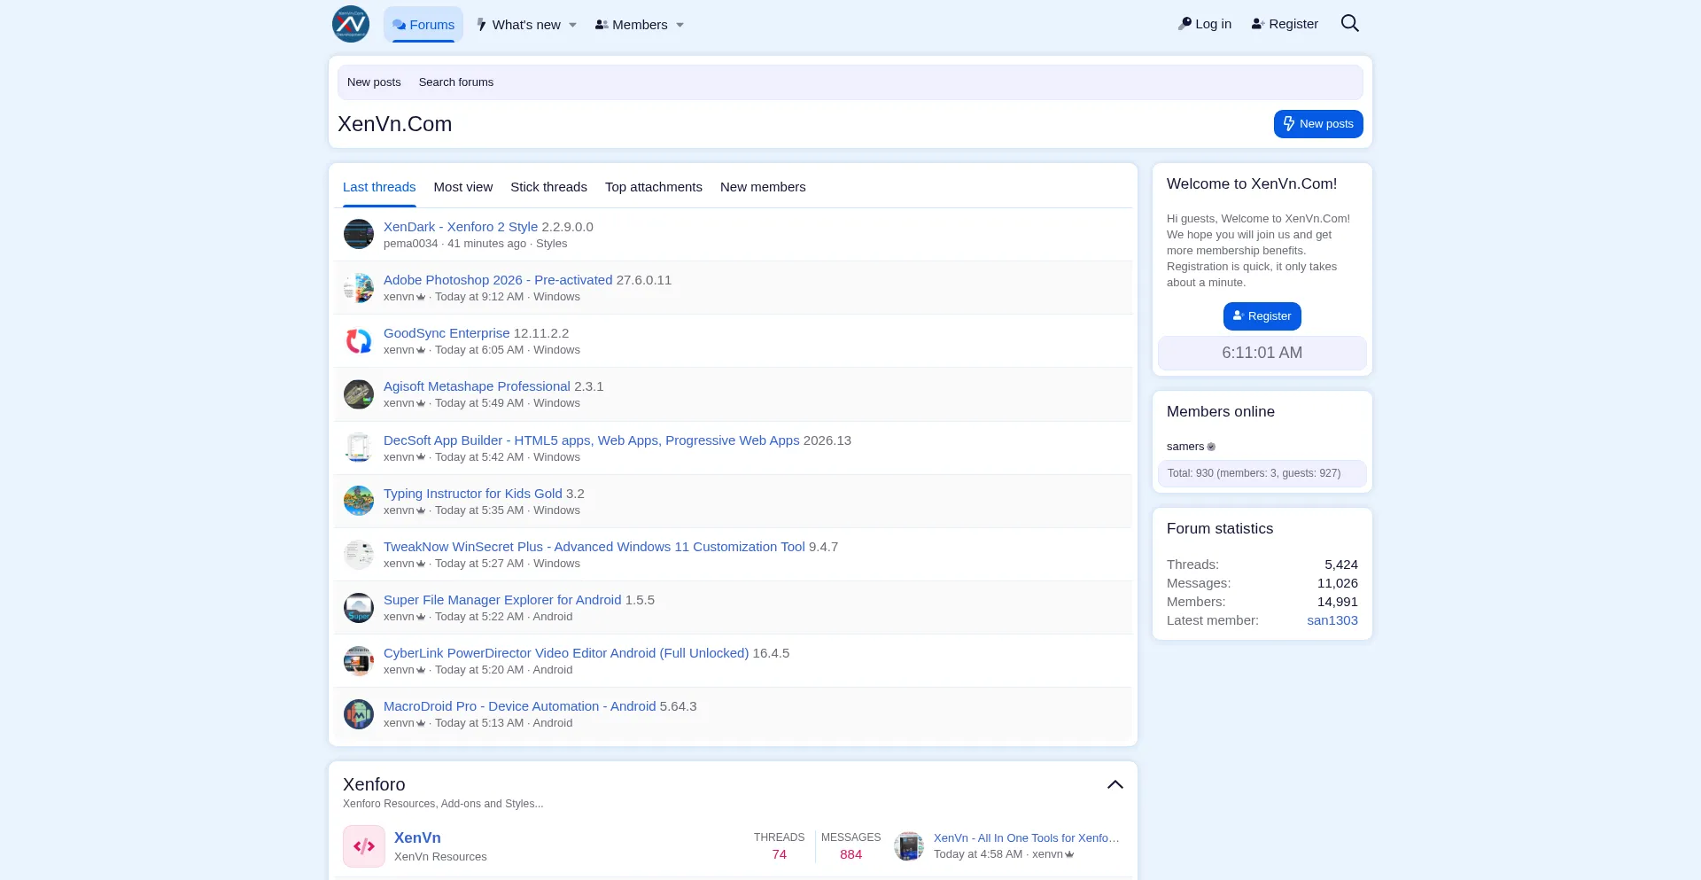
Task: Collapse the Xenforo category section
Action: [1115, 784]
